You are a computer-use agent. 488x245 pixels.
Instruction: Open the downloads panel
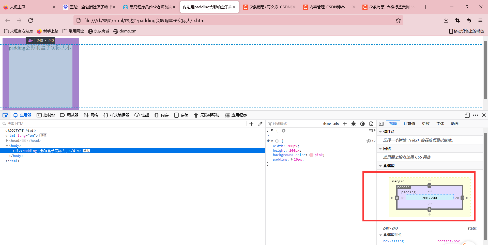pyautogui.click(x=446, y=21)
